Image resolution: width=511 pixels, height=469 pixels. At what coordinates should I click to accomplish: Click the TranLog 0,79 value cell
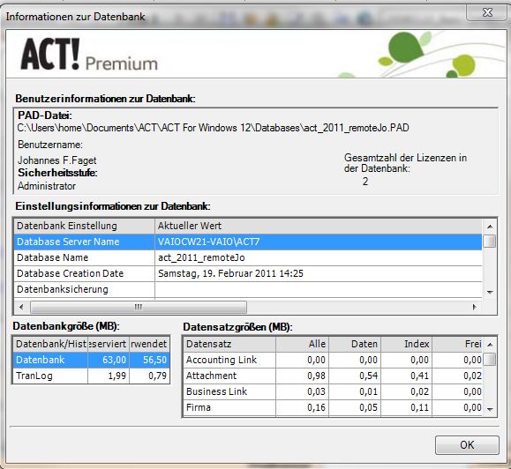pyautogui.click(x=149, y=376)
